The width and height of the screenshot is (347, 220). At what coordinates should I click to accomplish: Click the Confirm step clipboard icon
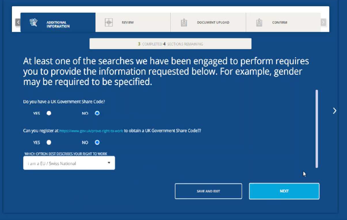[259, 23]
